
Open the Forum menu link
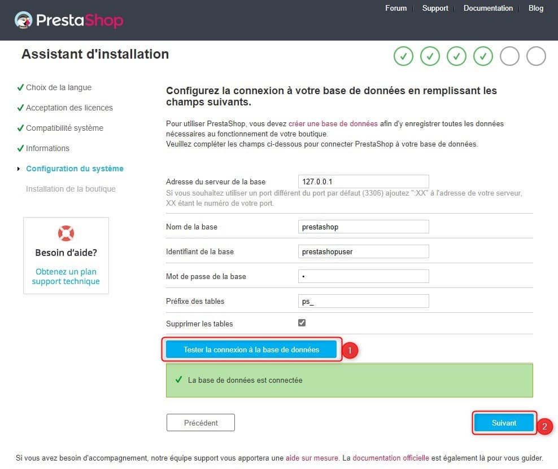tap(396, 8)
